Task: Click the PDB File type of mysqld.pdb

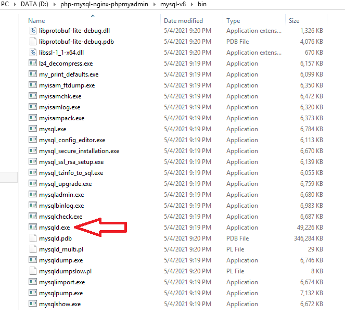Action: 238,238
